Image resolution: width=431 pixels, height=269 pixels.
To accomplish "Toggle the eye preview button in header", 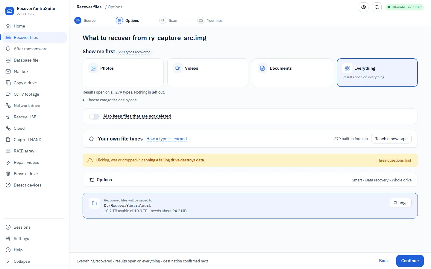I will 364,7.
